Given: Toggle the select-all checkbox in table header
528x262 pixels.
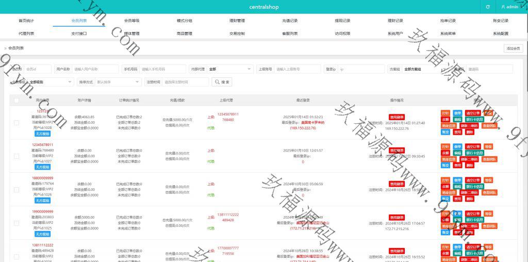Looking at the screenshot, I should click(16, 101).
